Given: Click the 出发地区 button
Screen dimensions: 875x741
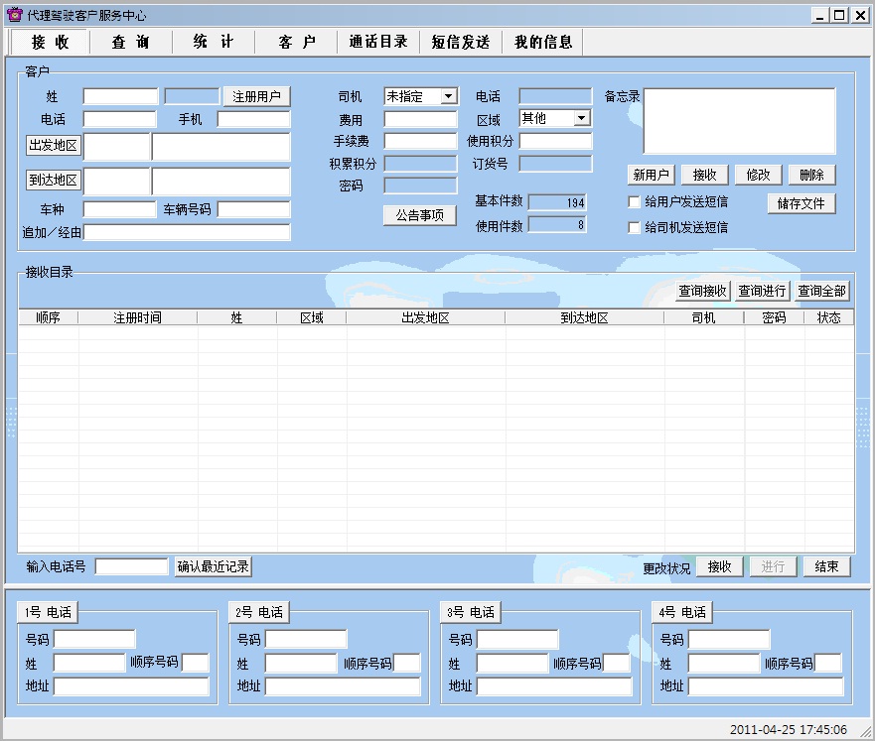Looking at the screenshot, I should click(x=54, y=146).
